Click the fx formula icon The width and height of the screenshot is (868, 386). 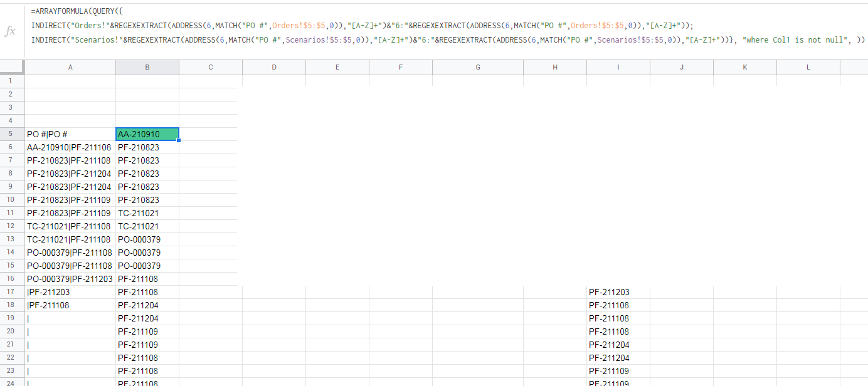click(x=10, y=31)
